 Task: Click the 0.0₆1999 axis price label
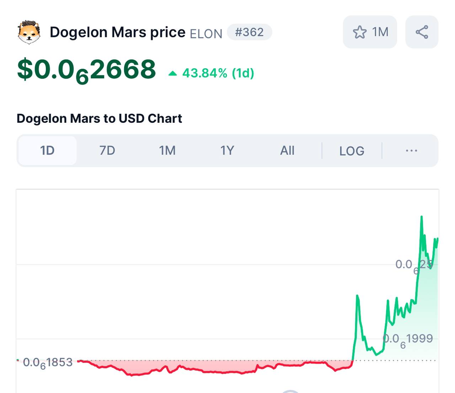tap(408, 339)
